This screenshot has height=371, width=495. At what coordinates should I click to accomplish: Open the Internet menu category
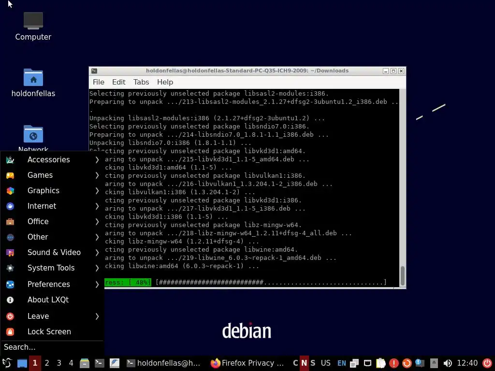pyautogui.click(x=52, y=206)
